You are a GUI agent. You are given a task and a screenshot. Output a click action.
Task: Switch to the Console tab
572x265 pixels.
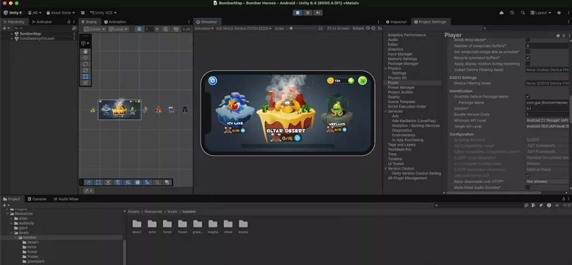tap(37, 199)
